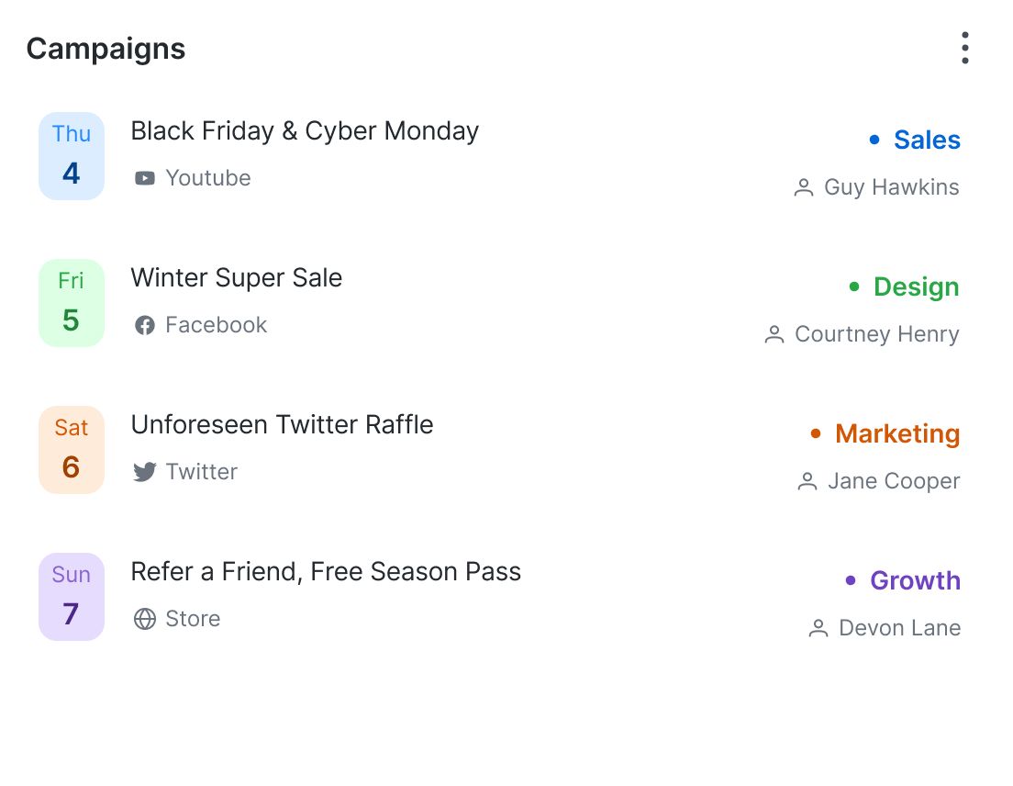Click the Store globe icon
The width and height of the screenshot is (1013, 786).
144,619
